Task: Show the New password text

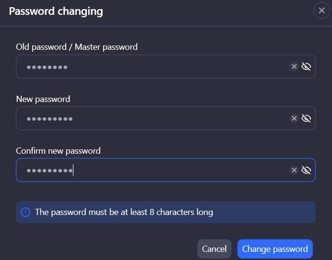Action: click(x=306, y=118)
